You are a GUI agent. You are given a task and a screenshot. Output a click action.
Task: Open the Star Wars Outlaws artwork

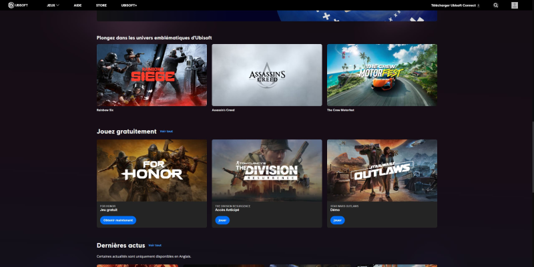[382, 170]
